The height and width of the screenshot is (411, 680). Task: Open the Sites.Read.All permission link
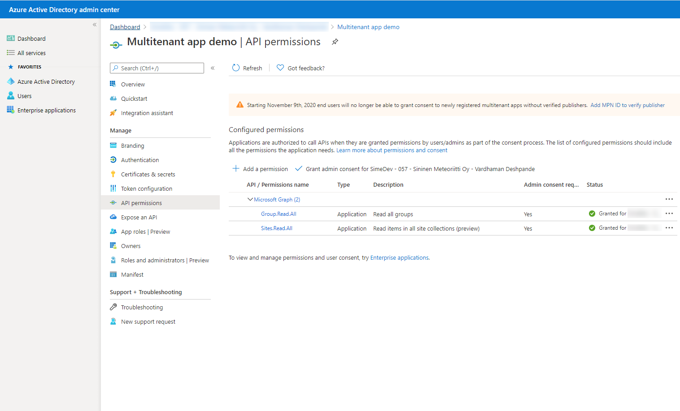point(277,228)
